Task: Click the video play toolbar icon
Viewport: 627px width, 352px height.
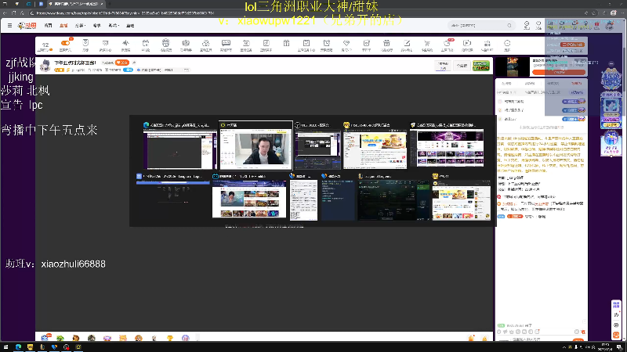Action: [466, 43]
